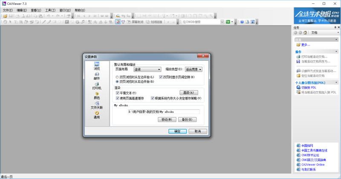Click the 高级(A) button

click(x=189, y=93)
